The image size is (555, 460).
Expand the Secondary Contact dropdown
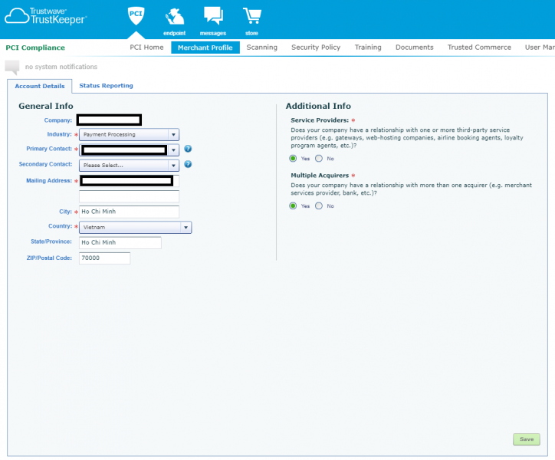[129, 165]
